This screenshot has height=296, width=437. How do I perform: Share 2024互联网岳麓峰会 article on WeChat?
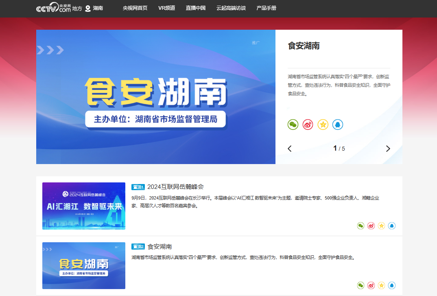361,226
